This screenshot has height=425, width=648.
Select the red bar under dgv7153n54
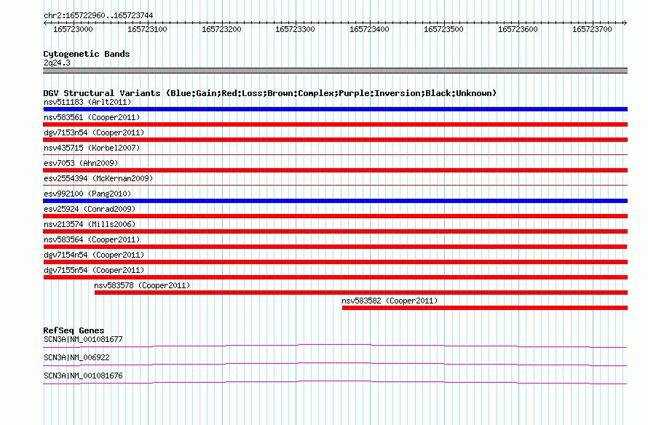pyautogui.click(x=335, y=140)
